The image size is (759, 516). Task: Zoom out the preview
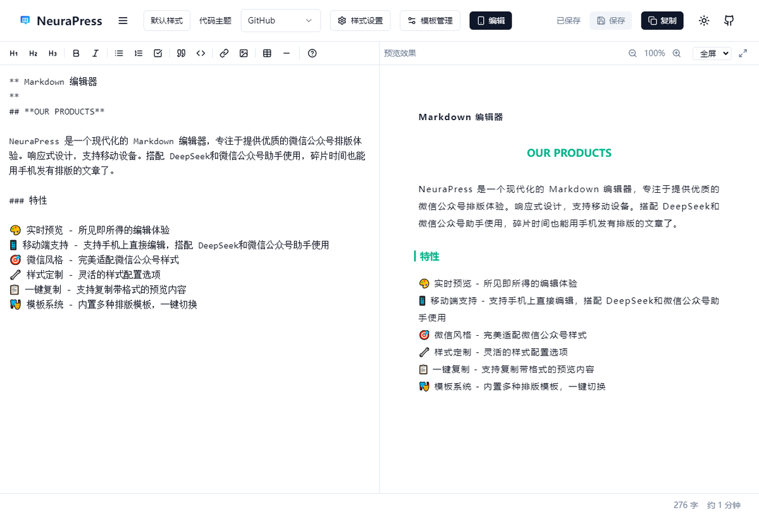pyautogui.click(x=632, y=54)
